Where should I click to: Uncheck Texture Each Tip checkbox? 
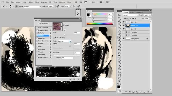(54, 38)
